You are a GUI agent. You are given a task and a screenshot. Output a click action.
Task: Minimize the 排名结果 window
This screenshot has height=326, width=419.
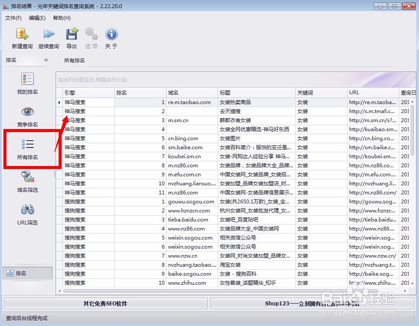pos(381,6)
